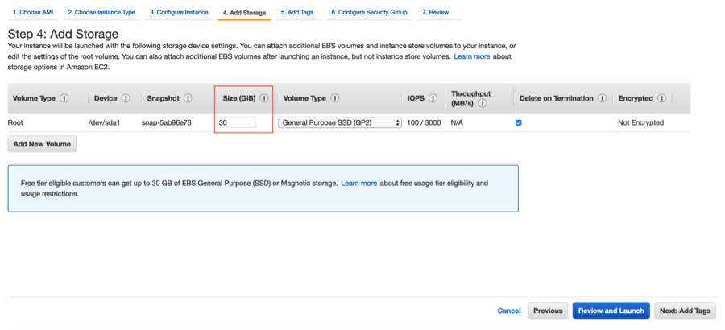Go to the 1. Choose AMI tab
Image resolution: width=725 pixels, height=330 pixels.
[x=33, y=13]
